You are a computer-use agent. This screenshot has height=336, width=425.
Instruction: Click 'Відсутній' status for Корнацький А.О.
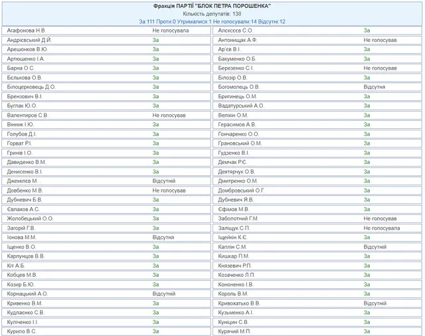point(164,293)
